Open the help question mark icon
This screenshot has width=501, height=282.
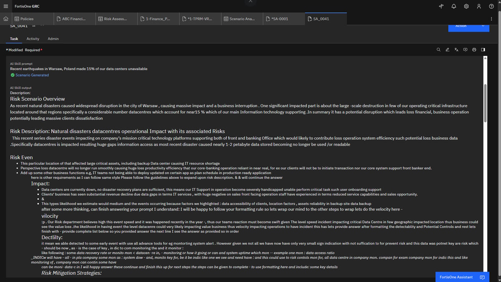[491, 7]
